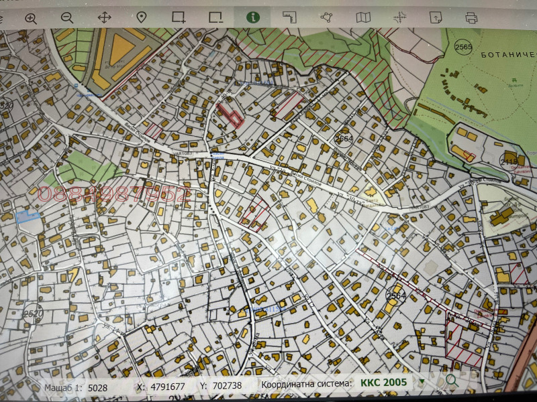Click the Мащаб 1: label
537x402 pixels.
(x=63, y=388)
